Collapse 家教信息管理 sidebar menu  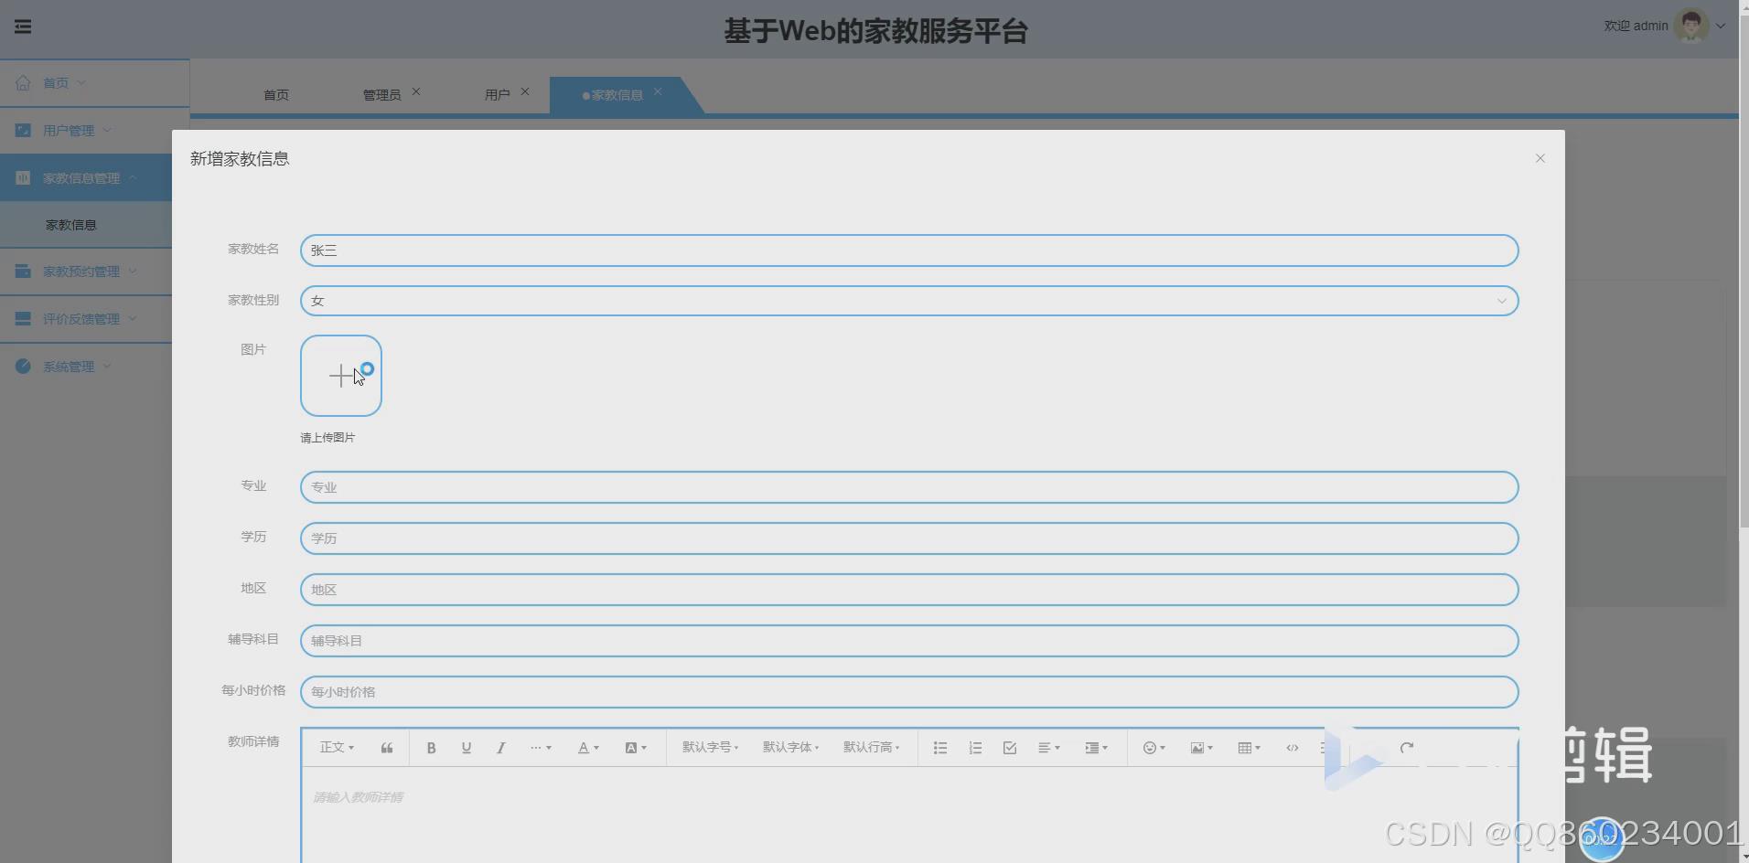tap(86, 178)
